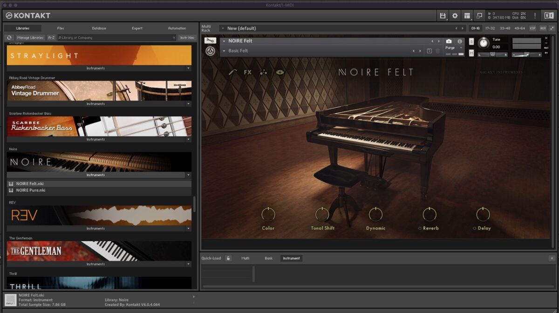The image size is (559, 313).
Task: Select previous snapshot arrow beside Basic Felt
Action: [x=414, y=51]
